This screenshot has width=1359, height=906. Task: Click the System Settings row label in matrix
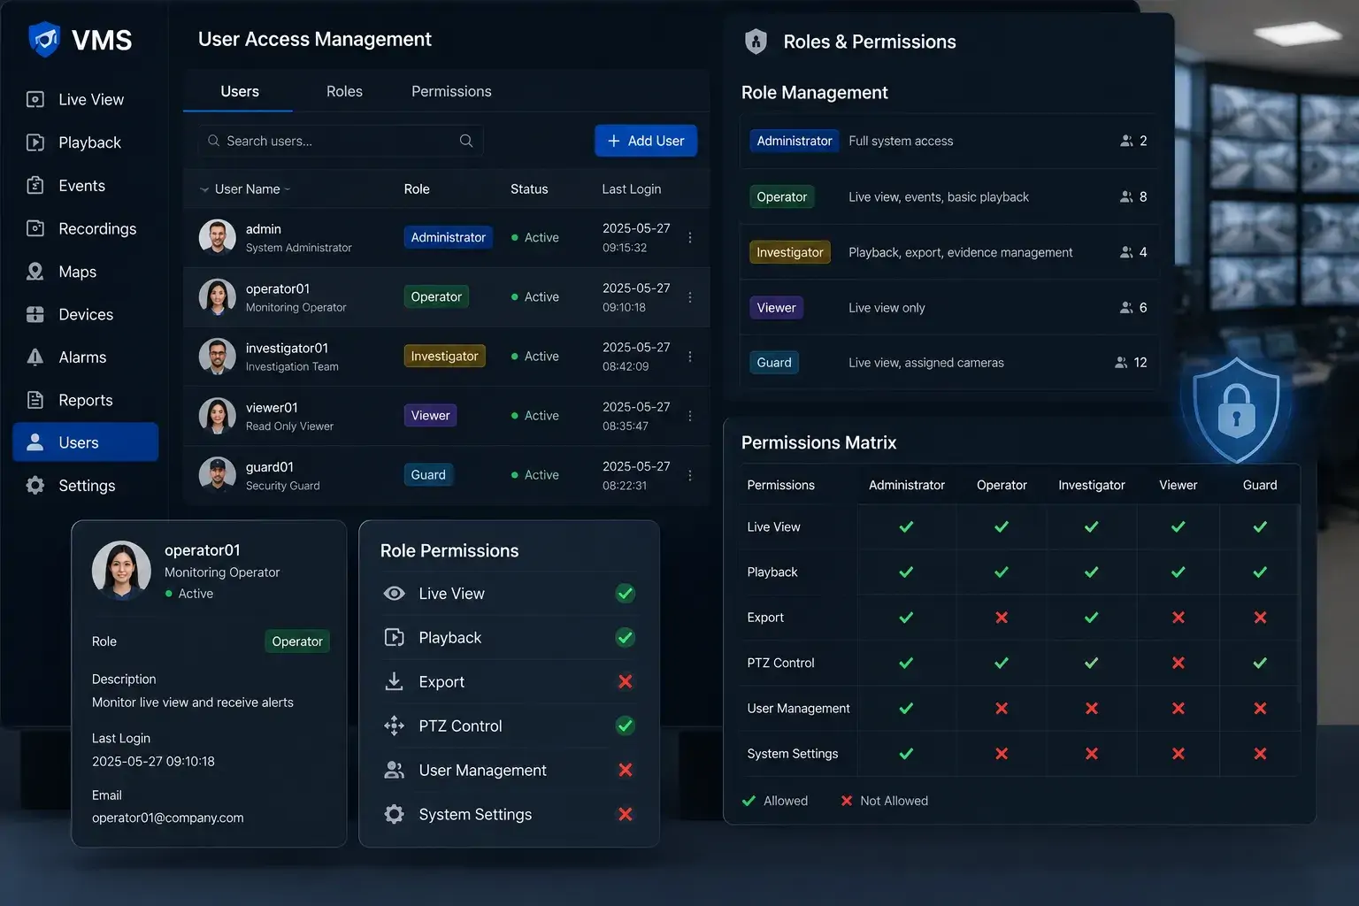coord(793,754)
